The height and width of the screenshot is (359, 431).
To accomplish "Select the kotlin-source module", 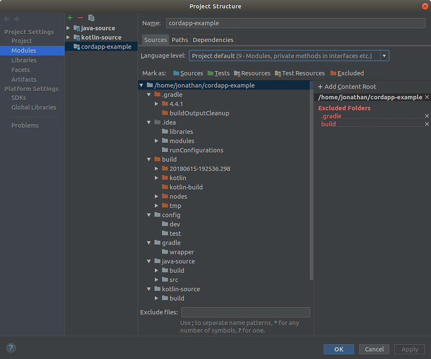I will 101,37.
